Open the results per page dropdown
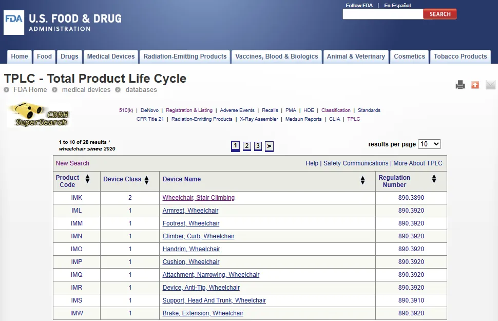The width and height of the screenshot is (498, 321). (429, 144)
